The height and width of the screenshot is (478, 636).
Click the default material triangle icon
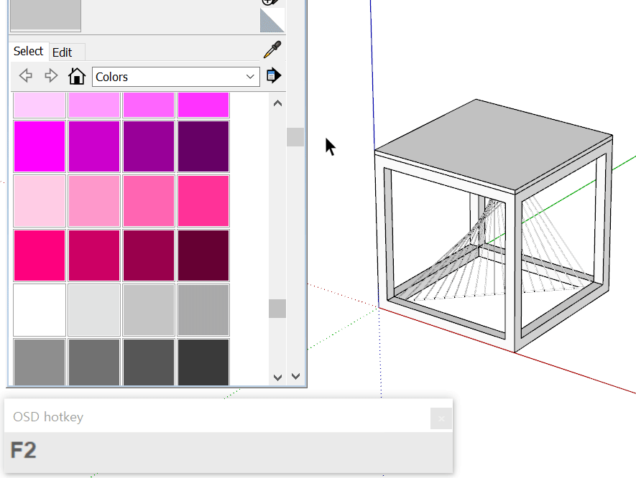click(272, 20)
